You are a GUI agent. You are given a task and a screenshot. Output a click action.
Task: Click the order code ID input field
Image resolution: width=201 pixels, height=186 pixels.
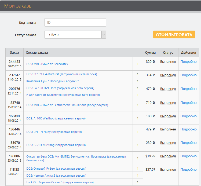(75, 23)
